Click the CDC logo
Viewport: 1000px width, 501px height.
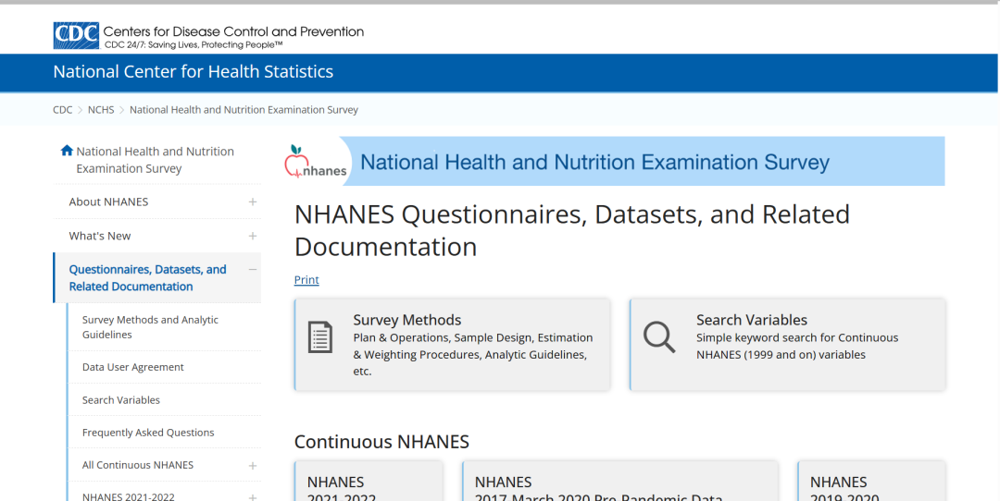pos(76,36)
